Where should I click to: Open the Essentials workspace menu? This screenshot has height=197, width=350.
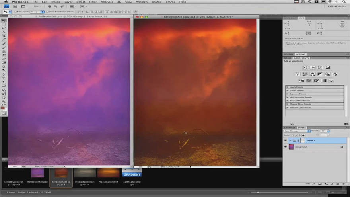pyautogui.click(x=336, y=6)
